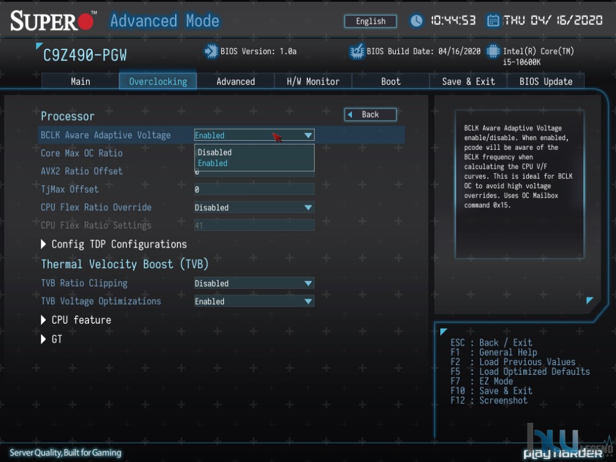Click the BIOS Build Date icon
The width and height of the screenshot is (616, 462).
click(357, 51)
